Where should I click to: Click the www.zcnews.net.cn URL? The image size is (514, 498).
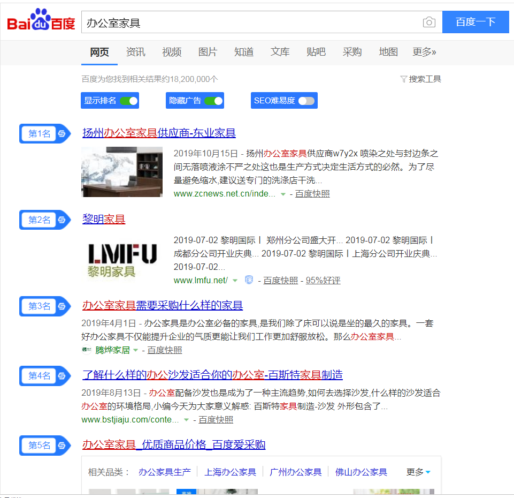(224, 194)
